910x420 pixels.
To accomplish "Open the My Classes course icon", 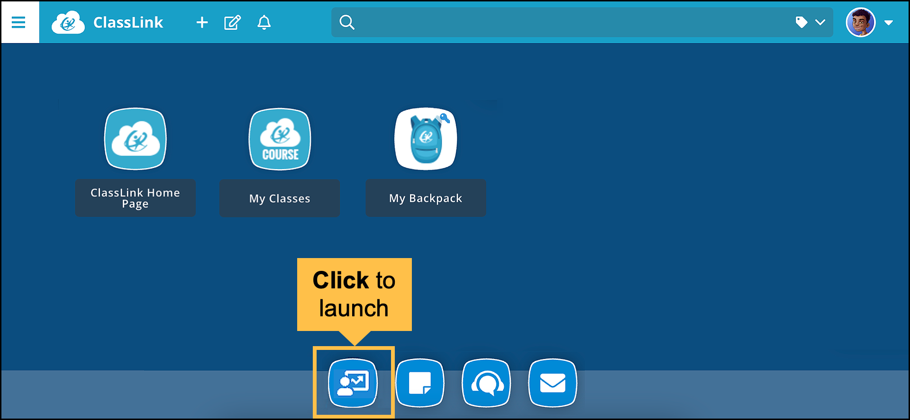I will [280, 139].
